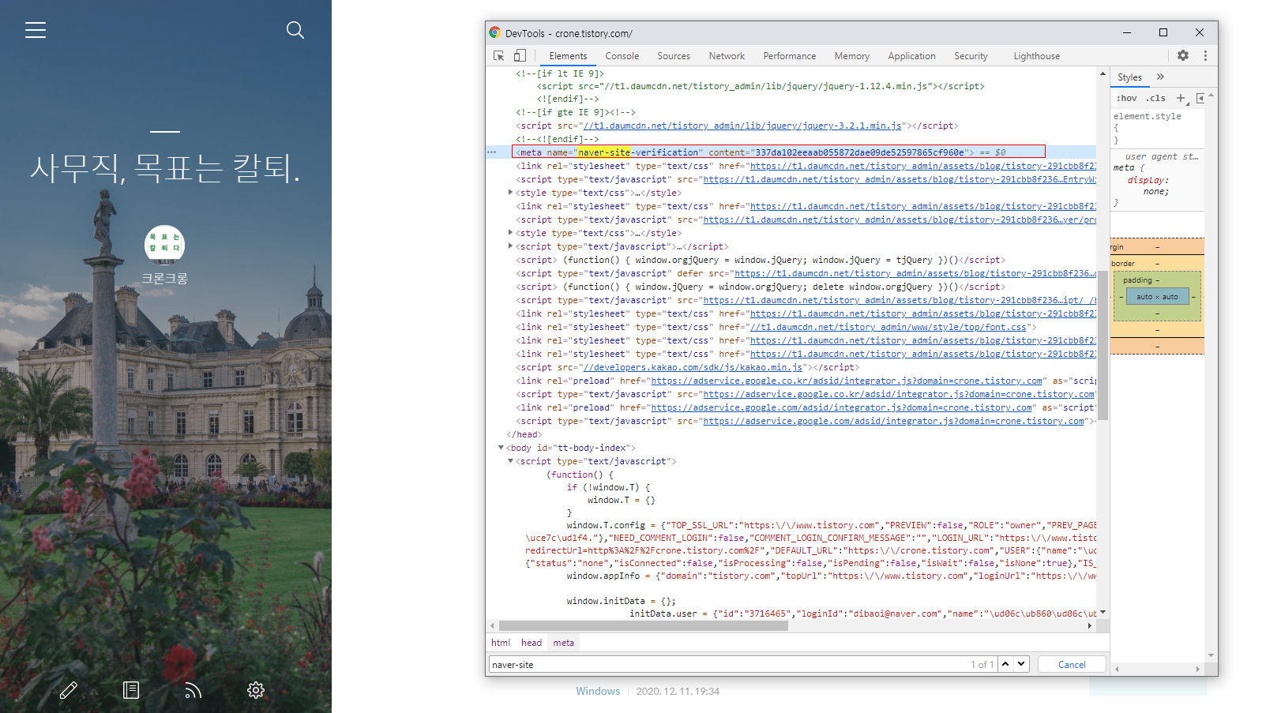Collapse the script node inside body
This screenshot has height=713, width=1281.
pyautogui.click(x=510, y=461)
